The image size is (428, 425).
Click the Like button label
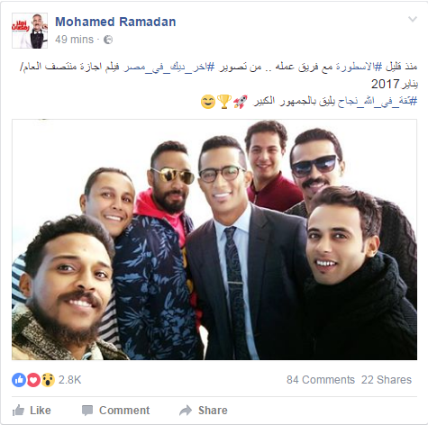[x=41, y=411]
